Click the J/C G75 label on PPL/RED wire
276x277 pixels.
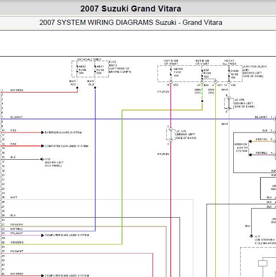click(x=186, y=135)
